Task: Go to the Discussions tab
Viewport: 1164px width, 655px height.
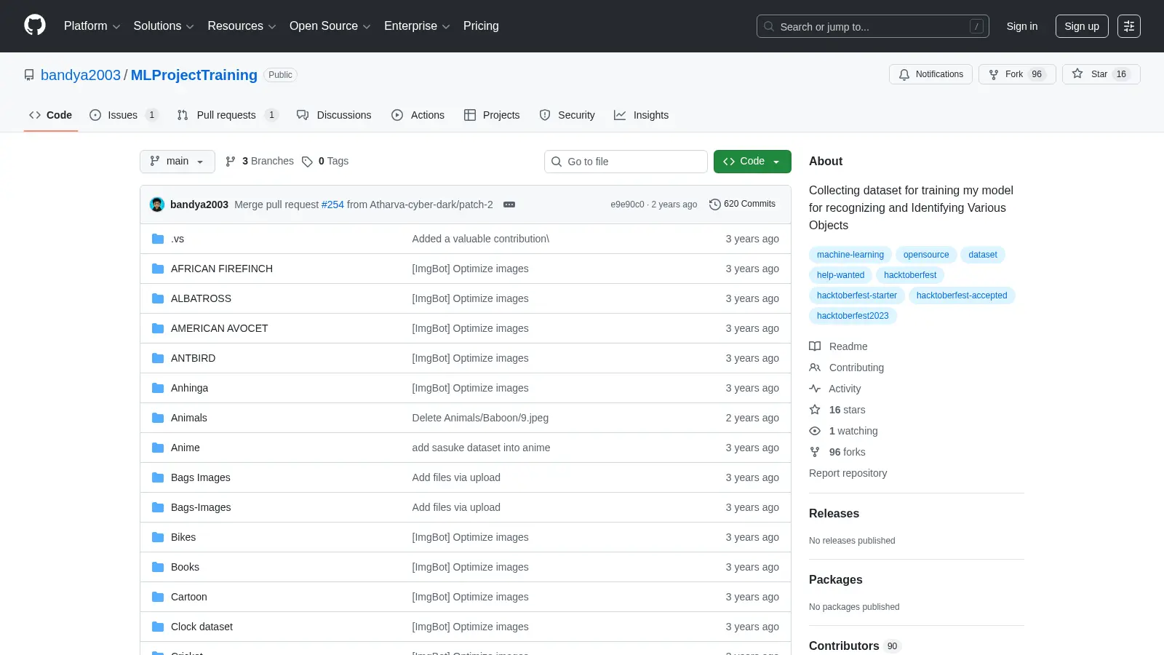Action: (x=335, y=115)
